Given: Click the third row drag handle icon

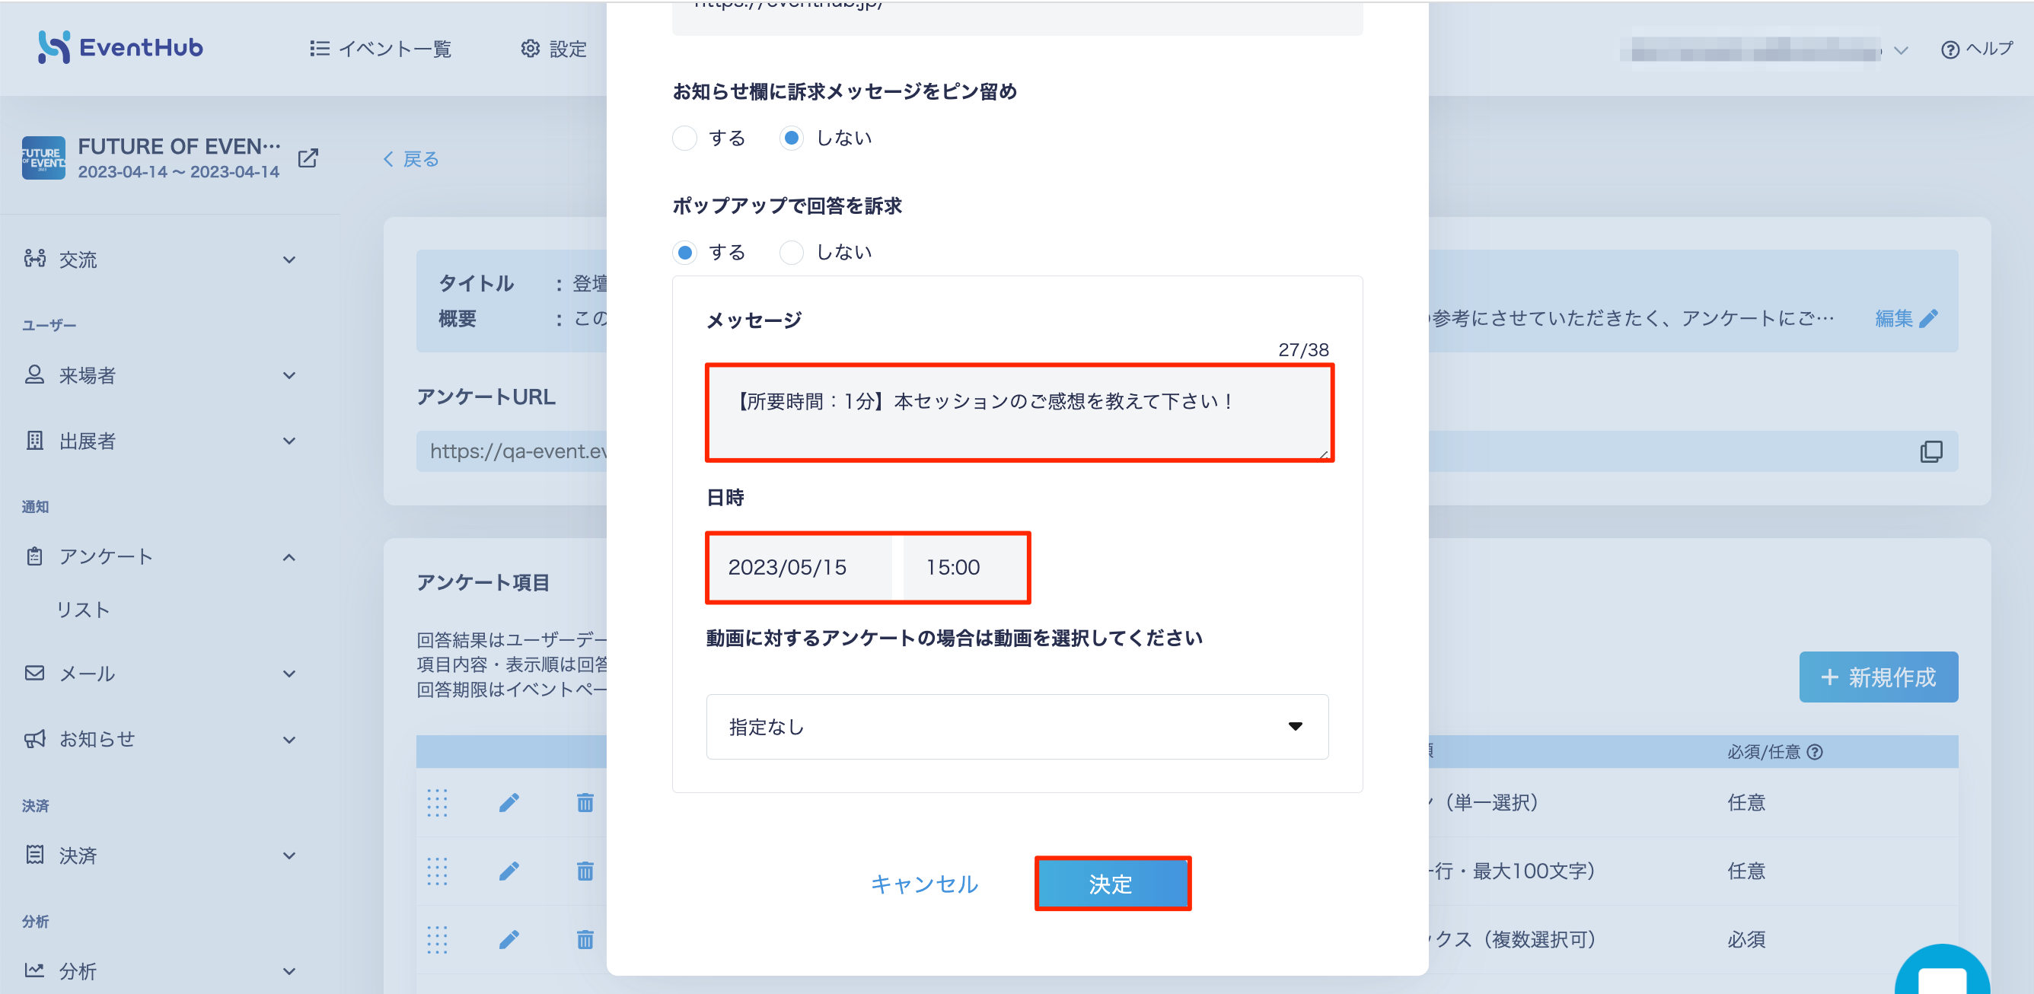Looking at the screenshot, I should pyautogui.click(x=437, y=939).
